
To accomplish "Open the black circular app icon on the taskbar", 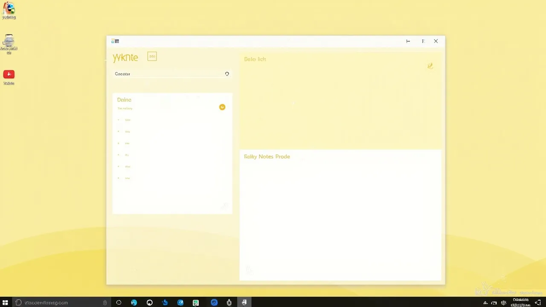I will point(150,303).
